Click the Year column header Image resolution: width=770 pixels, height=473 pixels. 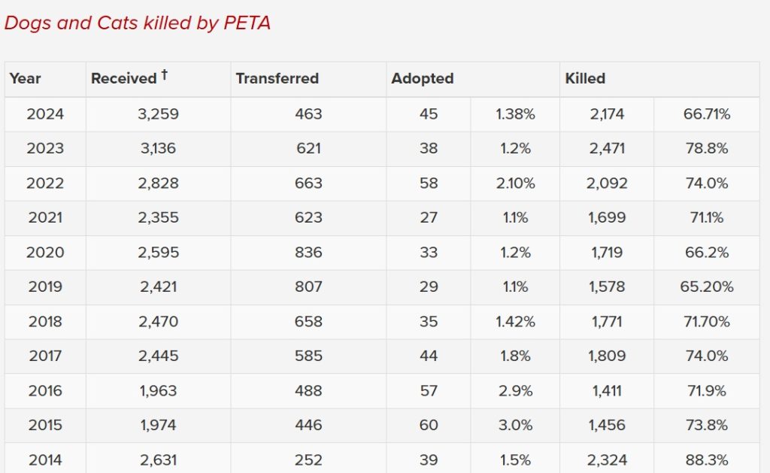[x=26, y=78]
